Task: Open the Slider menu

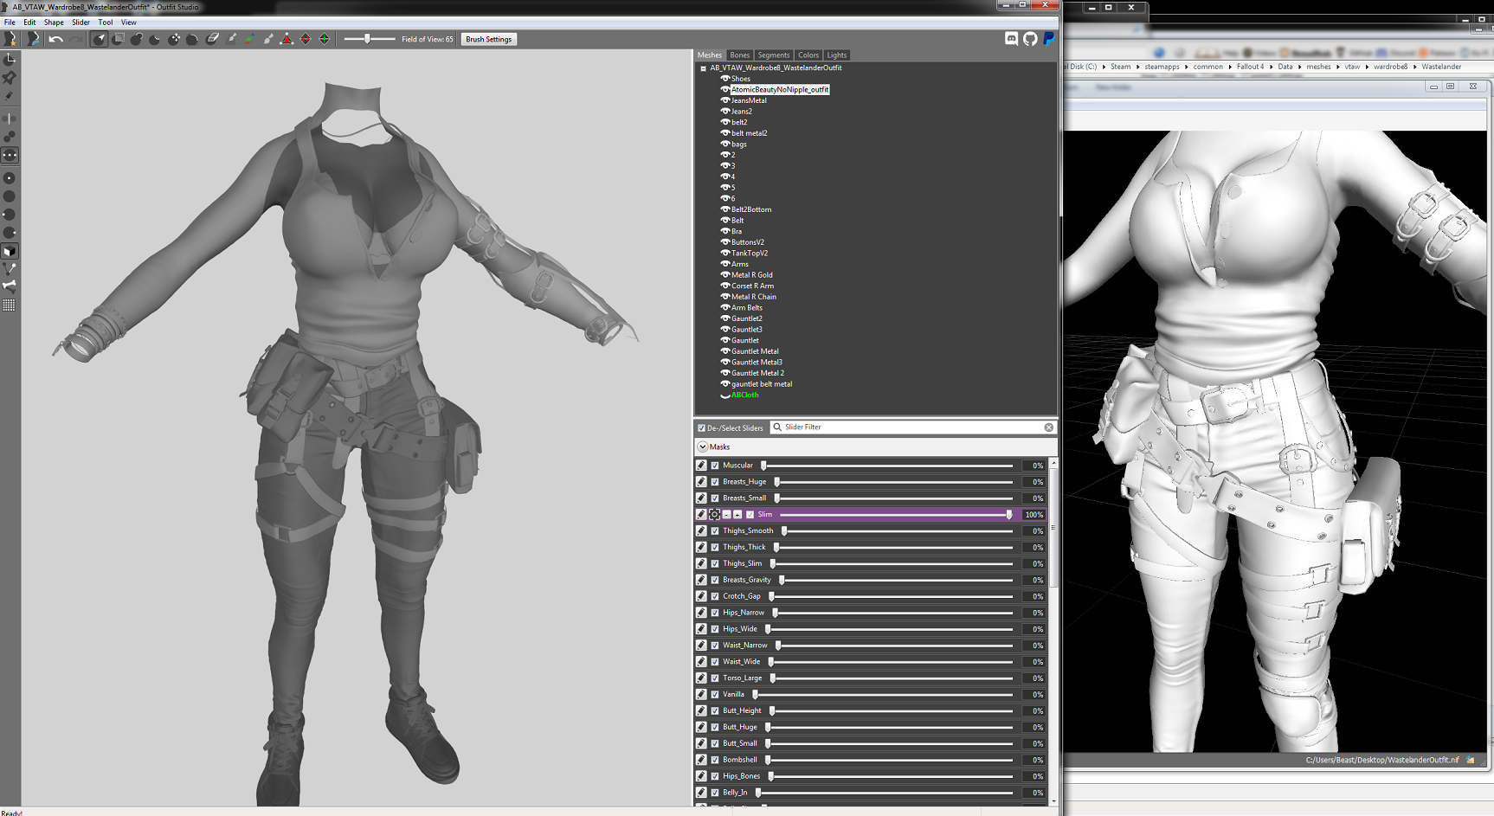Action: point(80,22)
